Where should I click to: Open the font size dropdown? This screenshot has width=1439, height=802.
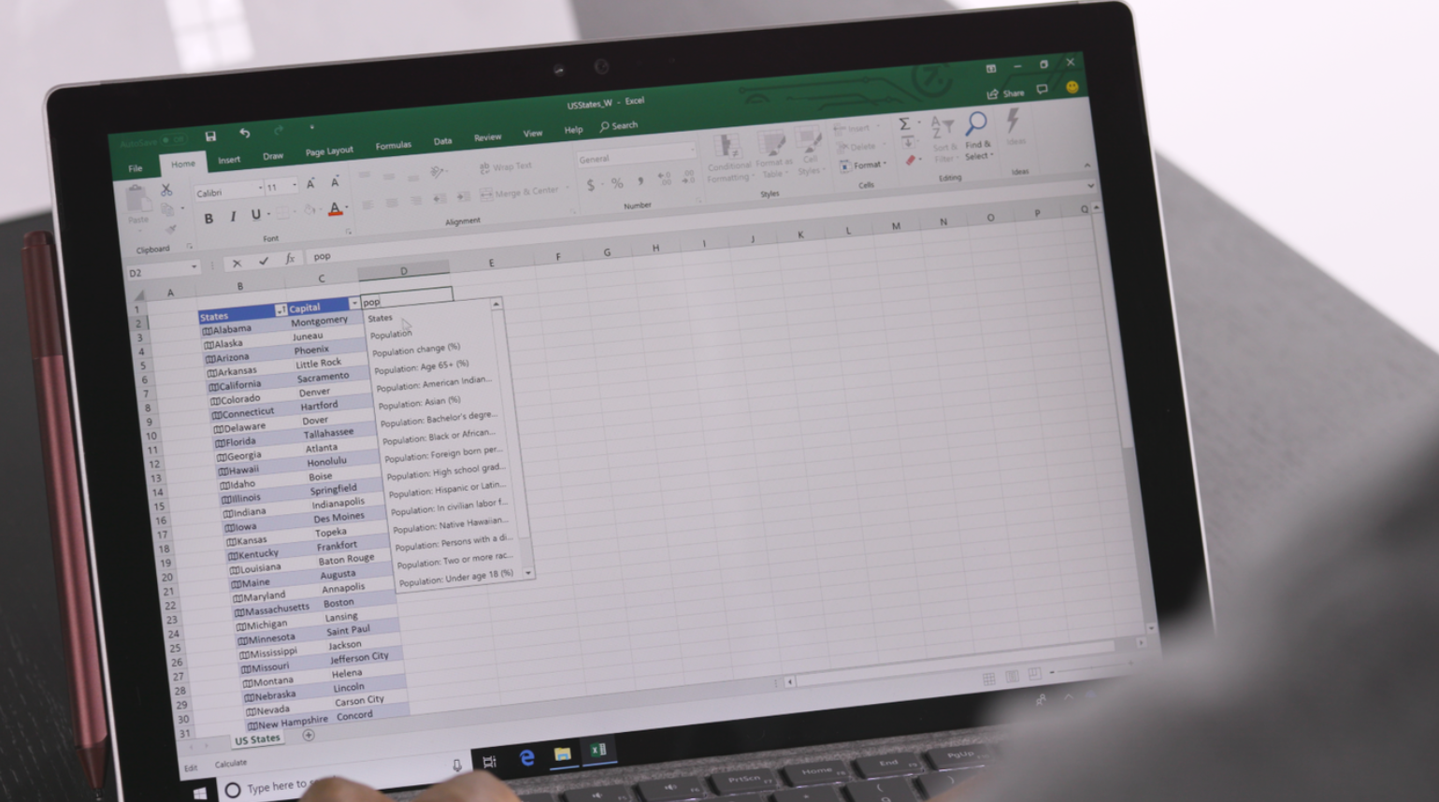click(x=295, y=186)
